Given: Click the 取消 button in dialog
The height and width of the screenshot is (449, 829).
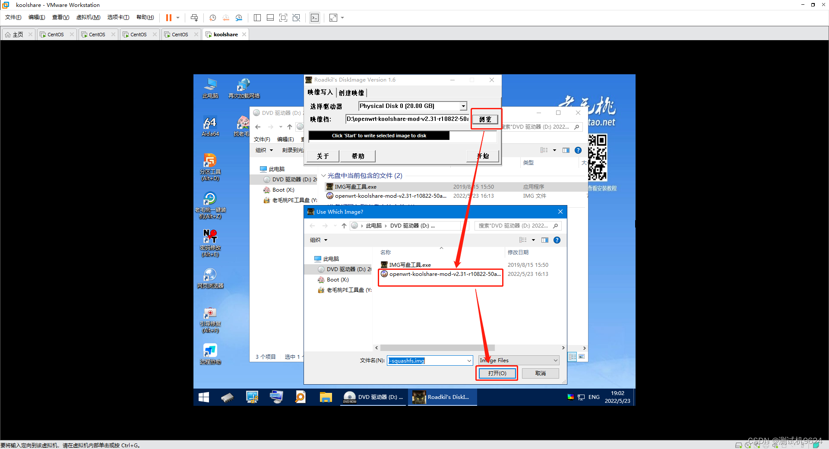Looking at the screenshot, I should pyautogui.click(x=541, y=373).
